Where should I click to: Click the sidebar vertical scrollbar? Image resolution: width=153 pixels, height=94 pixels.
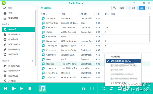(x=36, y=38)
